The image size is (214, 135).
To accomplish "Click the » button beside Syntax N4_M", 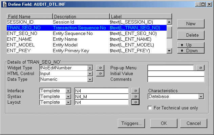I will (x=135, y=96).
